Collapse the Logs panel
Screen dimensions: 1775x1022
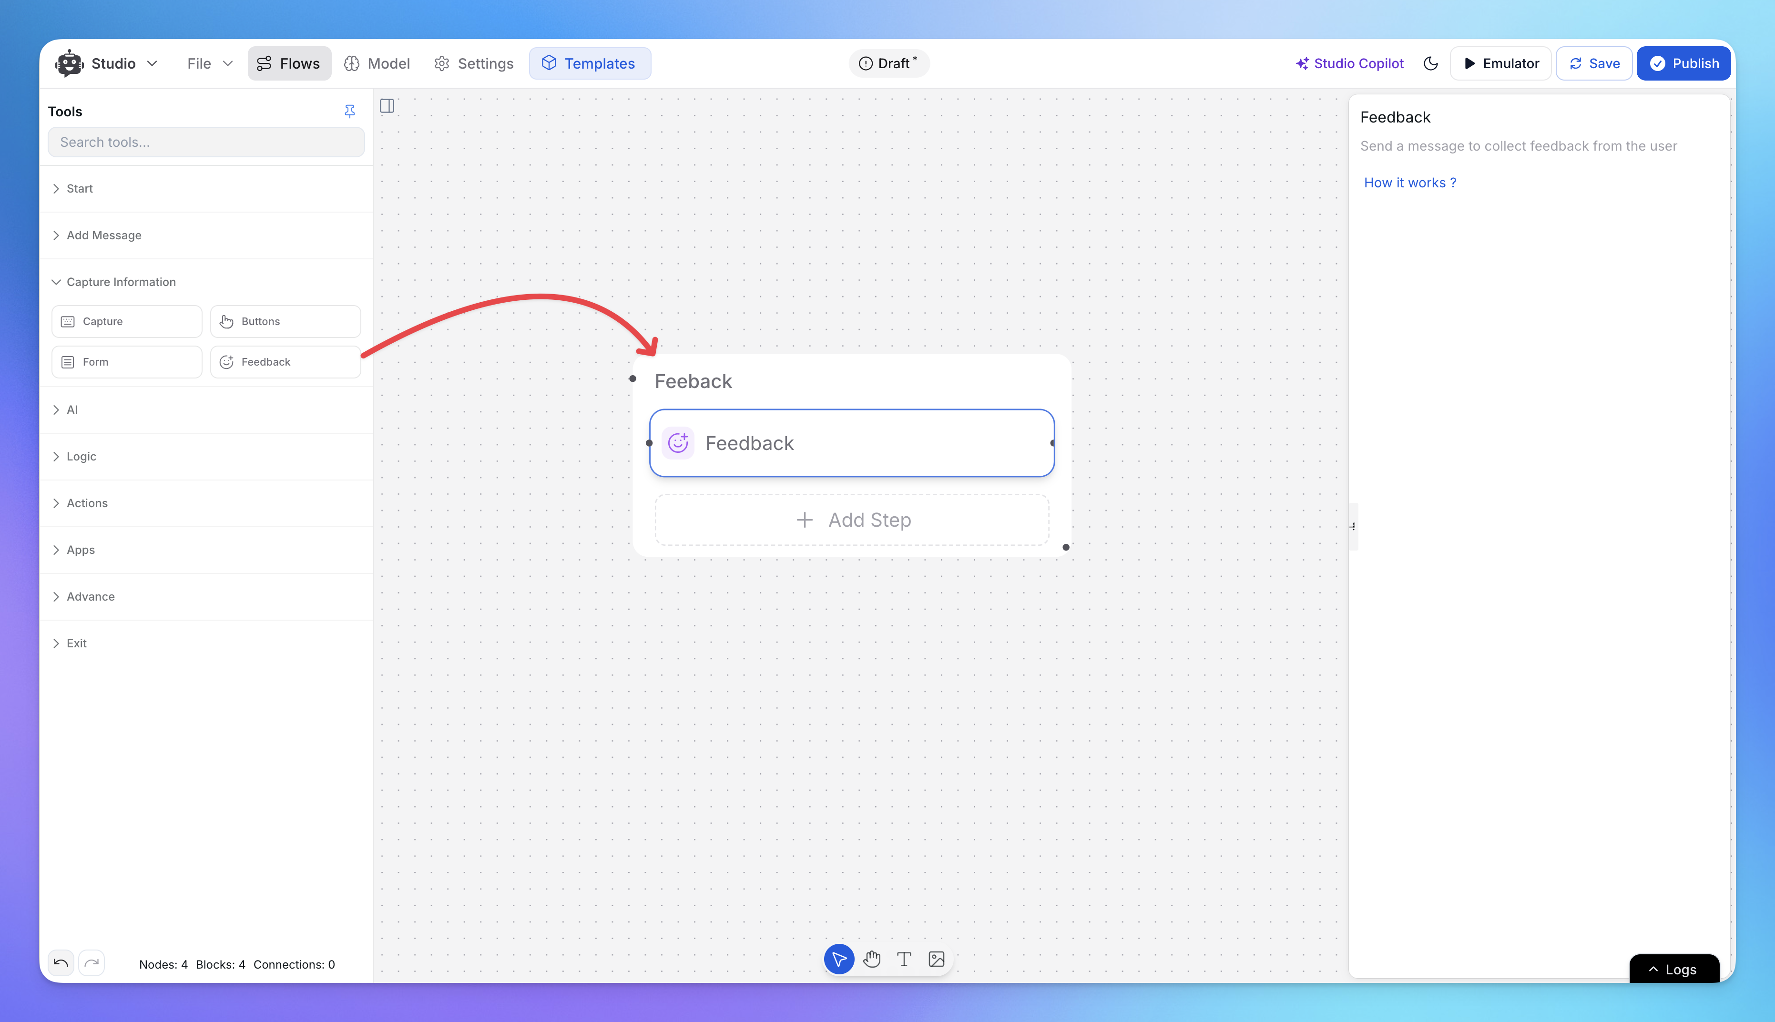click(1674, 969)
